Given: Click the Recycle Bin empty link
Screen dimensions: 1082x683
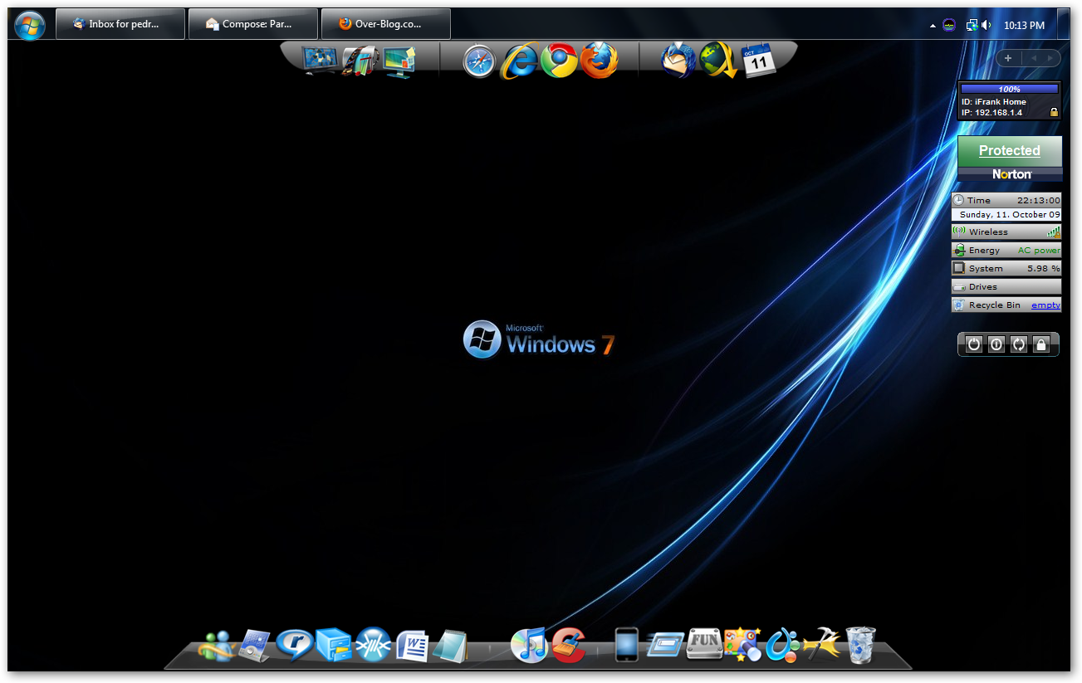Looking at the screenshot, I should [1045, 305].
